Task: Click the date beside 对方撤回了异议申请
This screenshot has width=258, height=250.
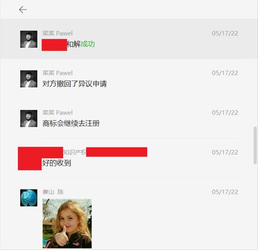Action: [x=225, y=73]
